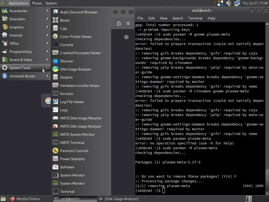
Task: Click clock showing Thu Jul 27, 17:08
Action: coord(255,3)
